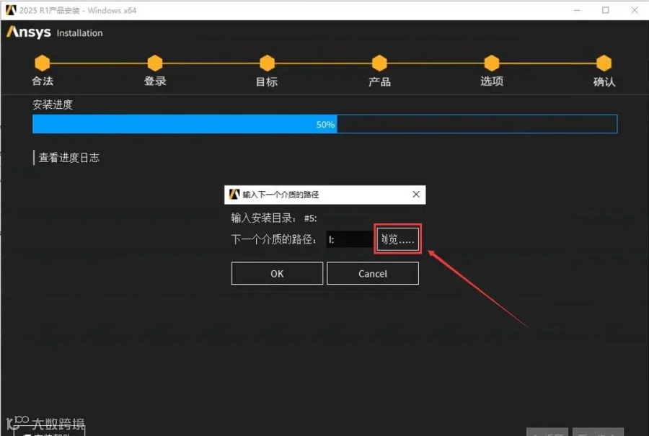Click the 选项 step hexagon icon

(492, 63)
